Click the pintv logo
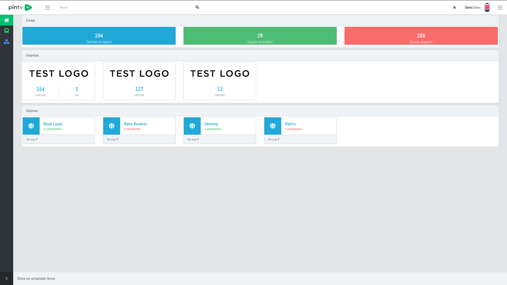 tap(20, 7)
